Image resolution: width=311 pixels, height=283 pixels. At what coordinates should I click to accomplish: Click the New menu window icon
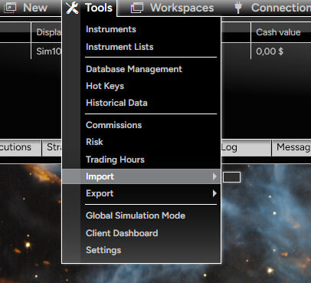click(x=10, y=8)
